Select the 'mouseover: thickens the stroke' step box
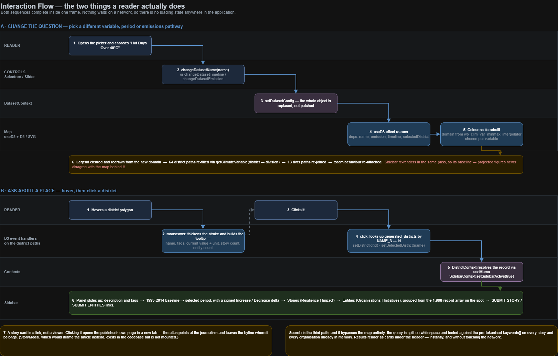 pyautogui.click(x=203, y=241)
